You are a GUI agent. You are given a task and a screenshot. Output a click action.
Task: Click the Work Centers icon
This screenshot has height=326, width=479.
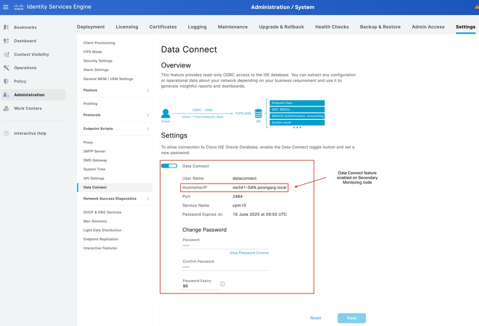click(x=6, y=108)
